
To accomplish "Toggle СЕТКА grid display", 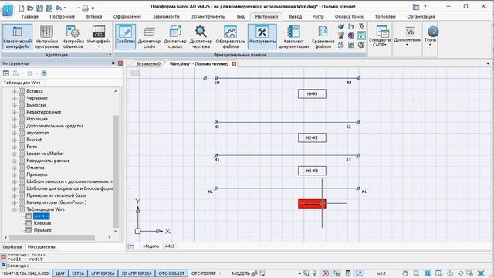I will pyautogui.click(x=78, y=273).
